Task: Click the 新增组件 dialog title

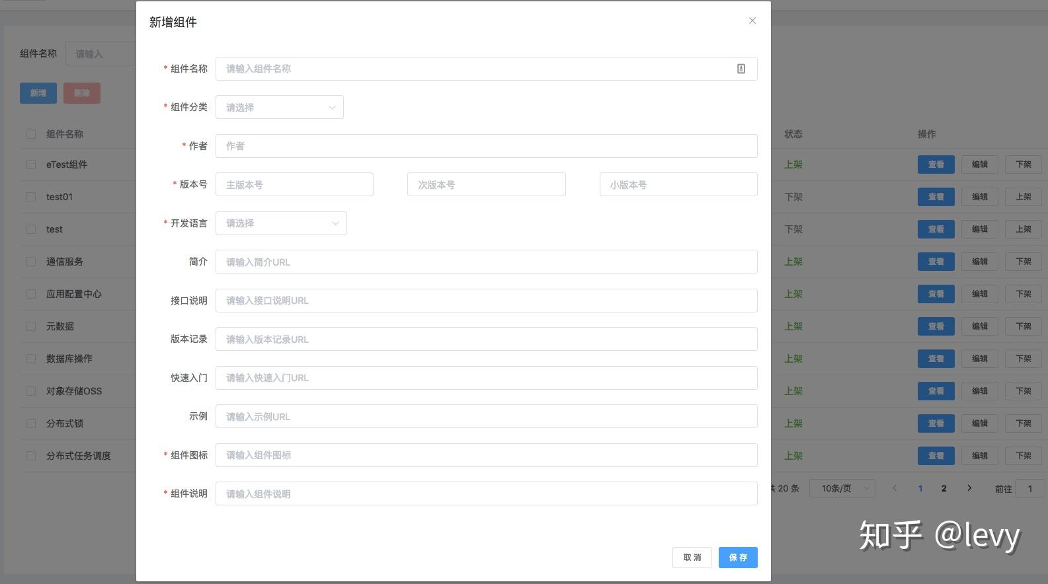Action: (173, 22)
